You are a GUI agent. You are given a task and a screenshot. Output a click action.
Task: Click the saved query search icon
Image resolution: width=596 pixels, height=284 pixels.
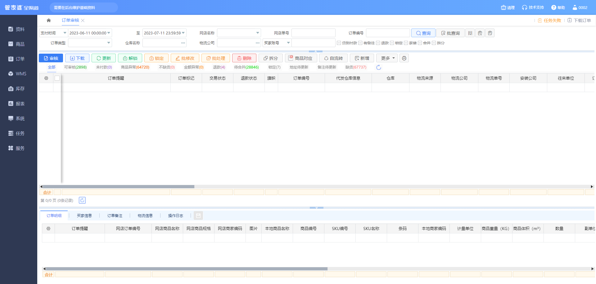pyautogui.click(x=480, y=33)
